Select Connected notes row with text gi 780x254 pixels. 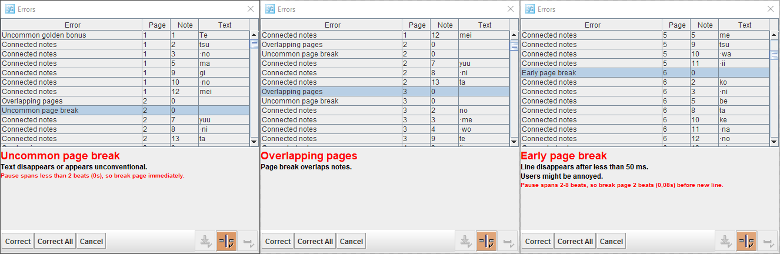point(125,73)
